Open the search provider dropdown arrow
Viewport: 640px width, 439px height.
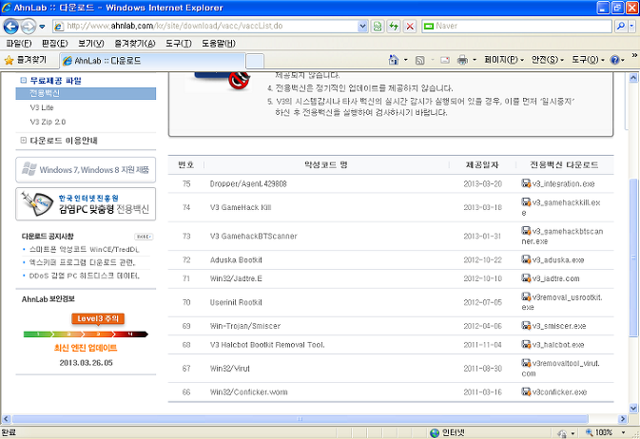tap(631, 26)
